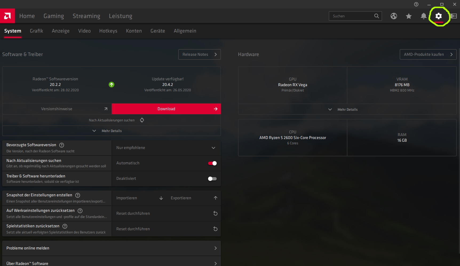Open the Nur empfohlene dropdown

(166, 148)
